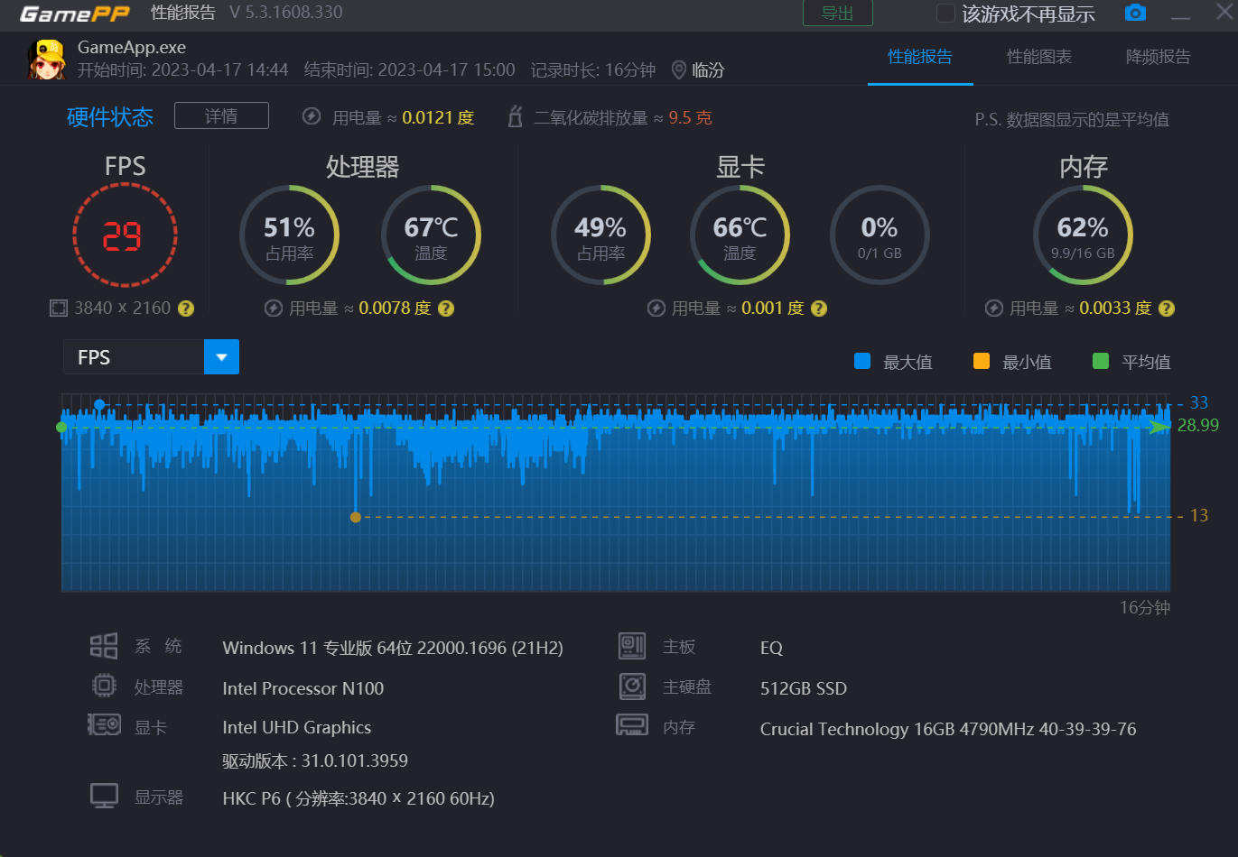
Task: Click the CPU chip icon beside 处理器 row
Action: 105,687
